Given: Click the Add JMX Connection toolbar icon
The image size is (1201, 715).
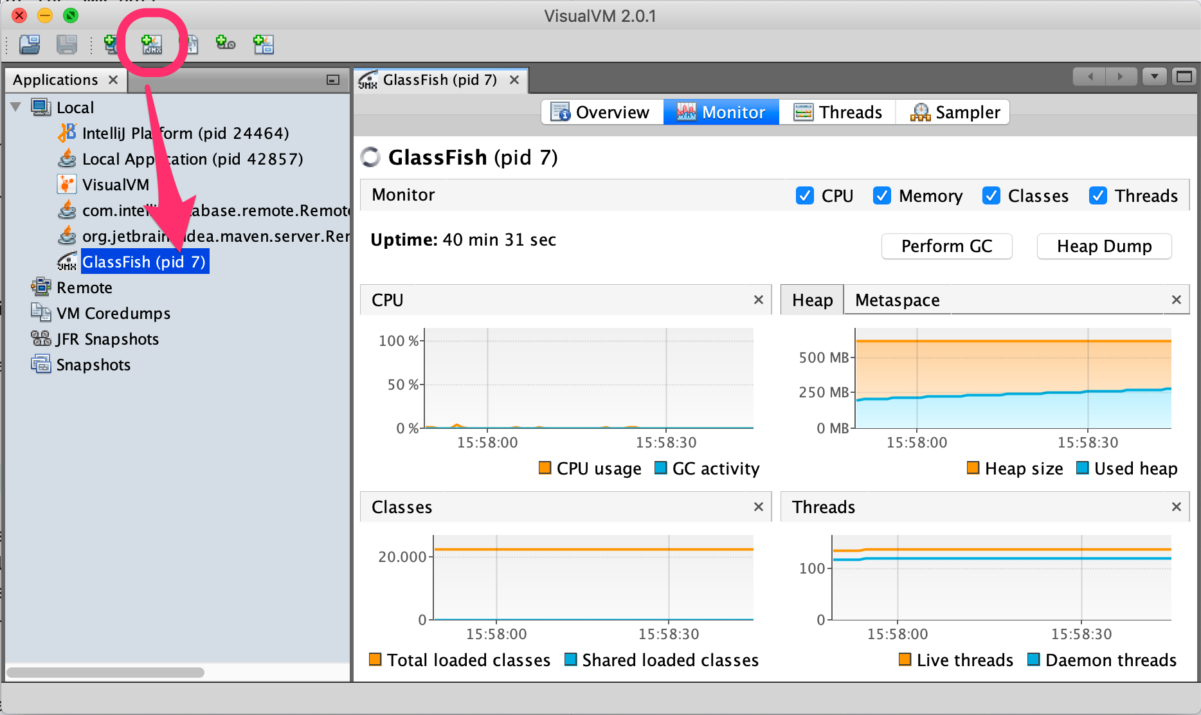Looking at the screenshot, I should (x=152, y=44).
